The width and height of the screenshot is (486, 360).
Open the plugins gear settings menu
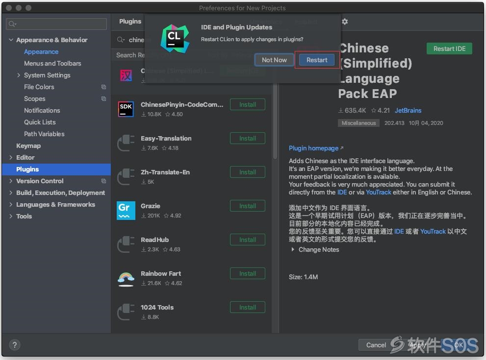coord(345,22)
